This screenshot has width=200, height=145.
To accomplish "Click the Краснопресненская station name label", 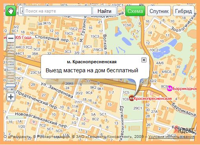I will pyautogui.click(x=153, y=99).
